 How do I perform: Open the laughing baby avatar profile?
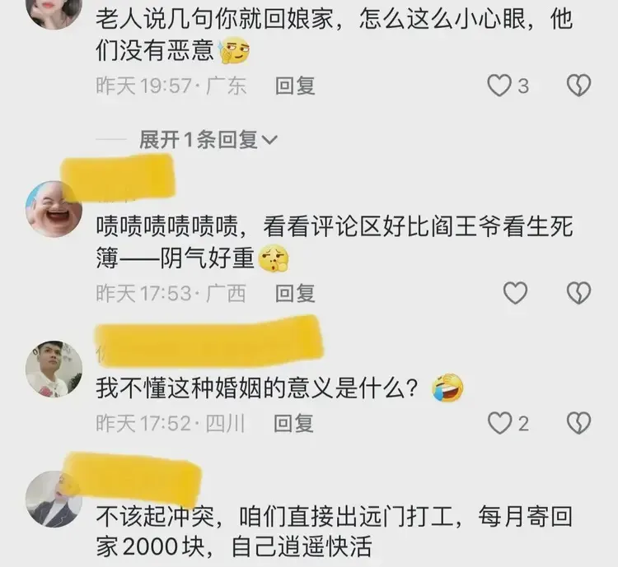(x=54, y=209)
